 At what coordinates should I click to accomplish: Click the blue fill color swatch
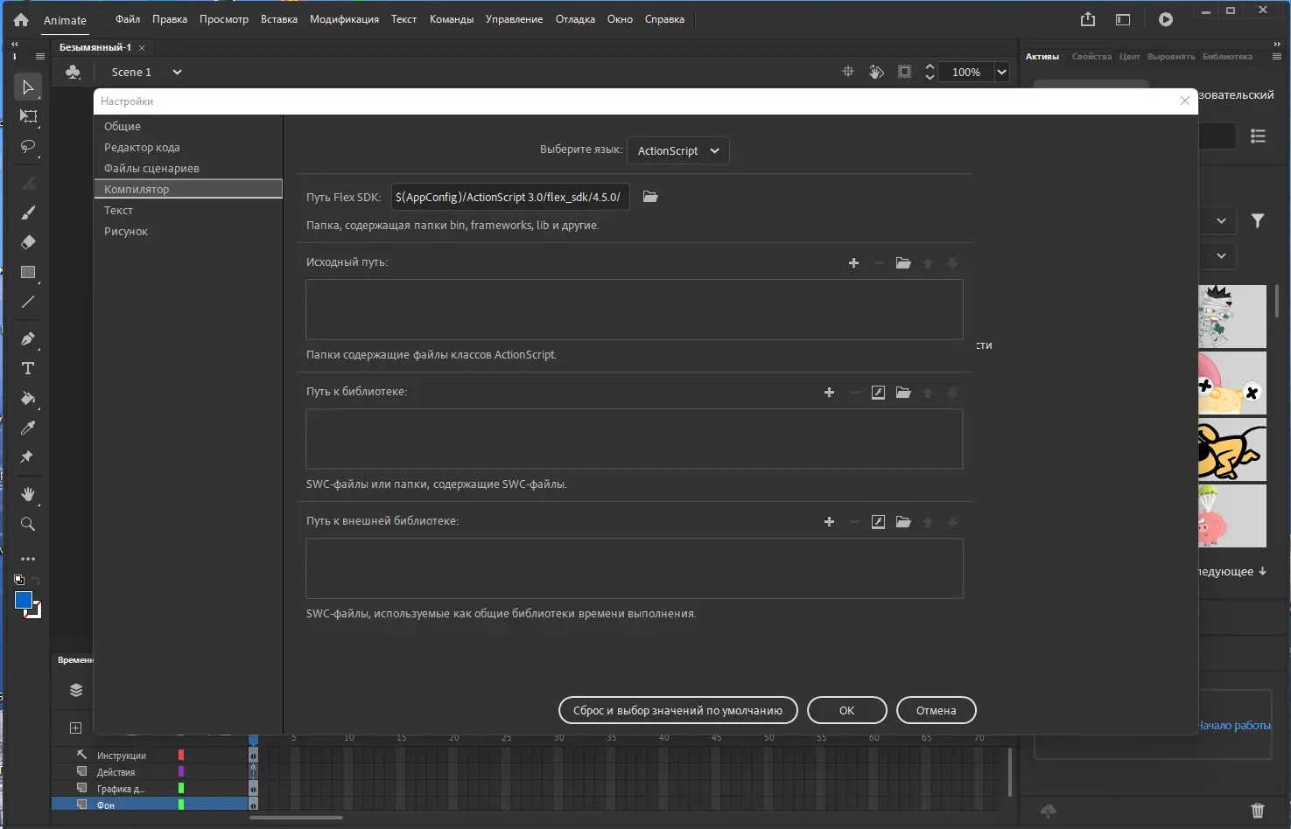(24, 600)
